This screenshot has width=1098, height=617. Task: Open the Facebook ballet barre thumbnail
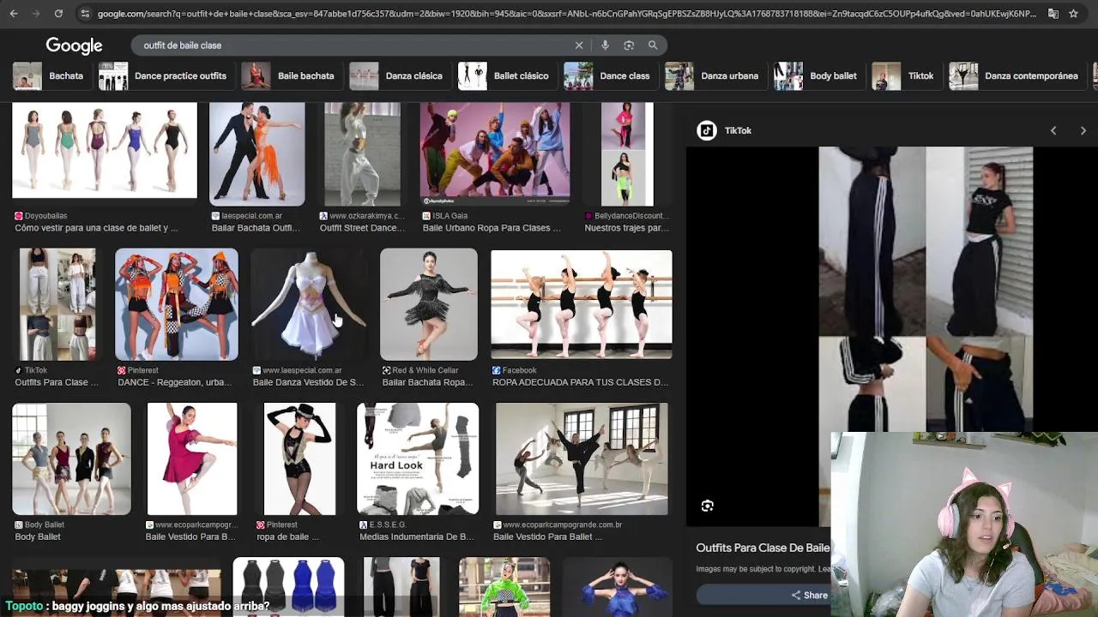point(582,304)
